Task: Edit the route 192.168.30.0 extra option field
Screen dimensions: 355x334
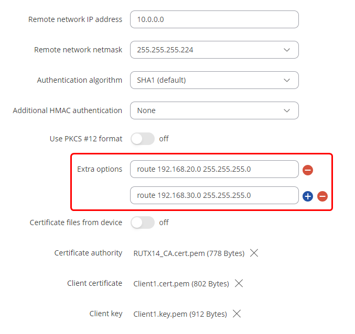Action: (x=214, y=195)
